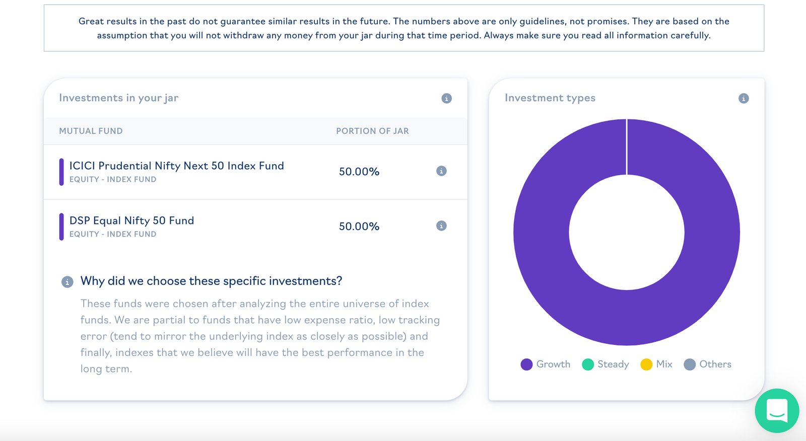Toggle the Others legend item
Viewport: 806px width, 441px height.
coord(708,364)
